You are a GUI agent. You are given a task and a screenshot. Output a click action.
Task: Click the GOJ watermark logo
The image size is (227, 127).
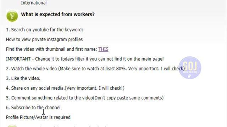click(x=190, y=67)
